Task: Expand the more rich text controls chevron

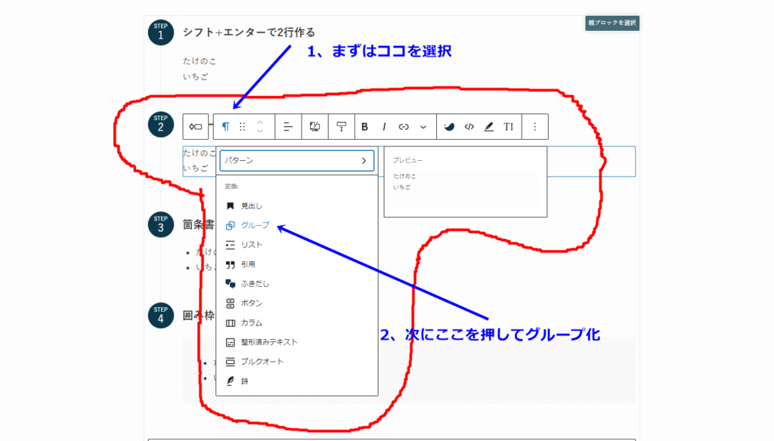Action: (x=423, y=127)
